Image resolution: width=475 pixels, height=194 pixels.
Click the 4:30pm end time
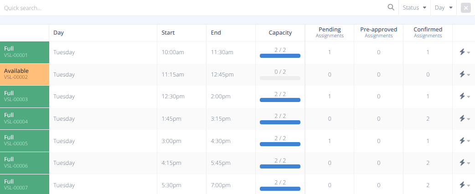(x=221, y=141)
